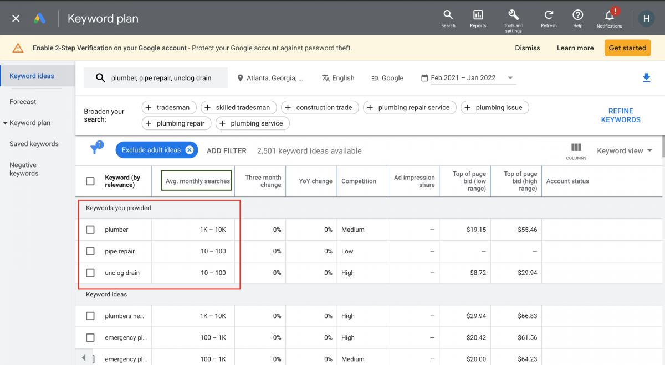Open Negative keywords in the sidebar
The height and width of the screenshot is (365, 665).
24,169
